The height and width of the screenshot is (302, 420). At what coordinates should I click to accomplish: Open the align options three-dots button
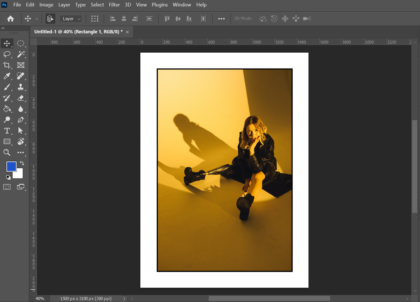[221, 19]
